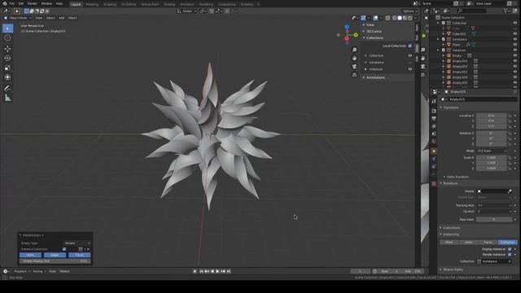The width and height of the screenshot is (521, 293).
Task: Toggle visibility eye for Empty.001 in outliner
Action: pyautogui.click(x=515, y=61)
